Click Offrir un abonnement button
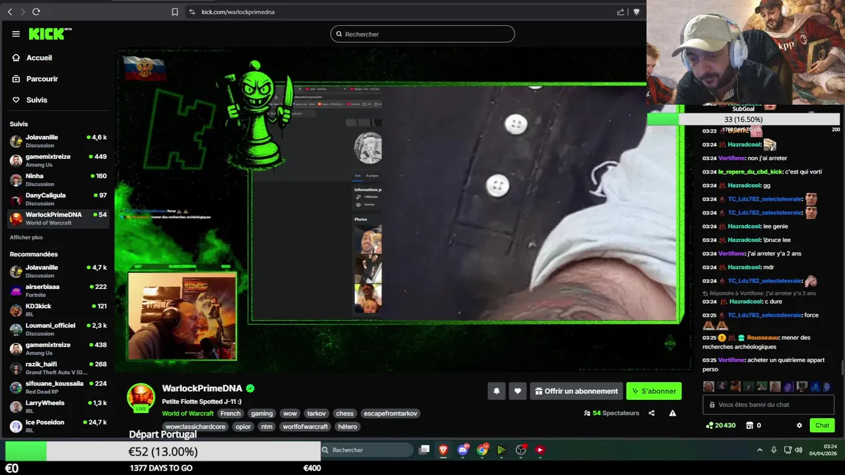 576,391
